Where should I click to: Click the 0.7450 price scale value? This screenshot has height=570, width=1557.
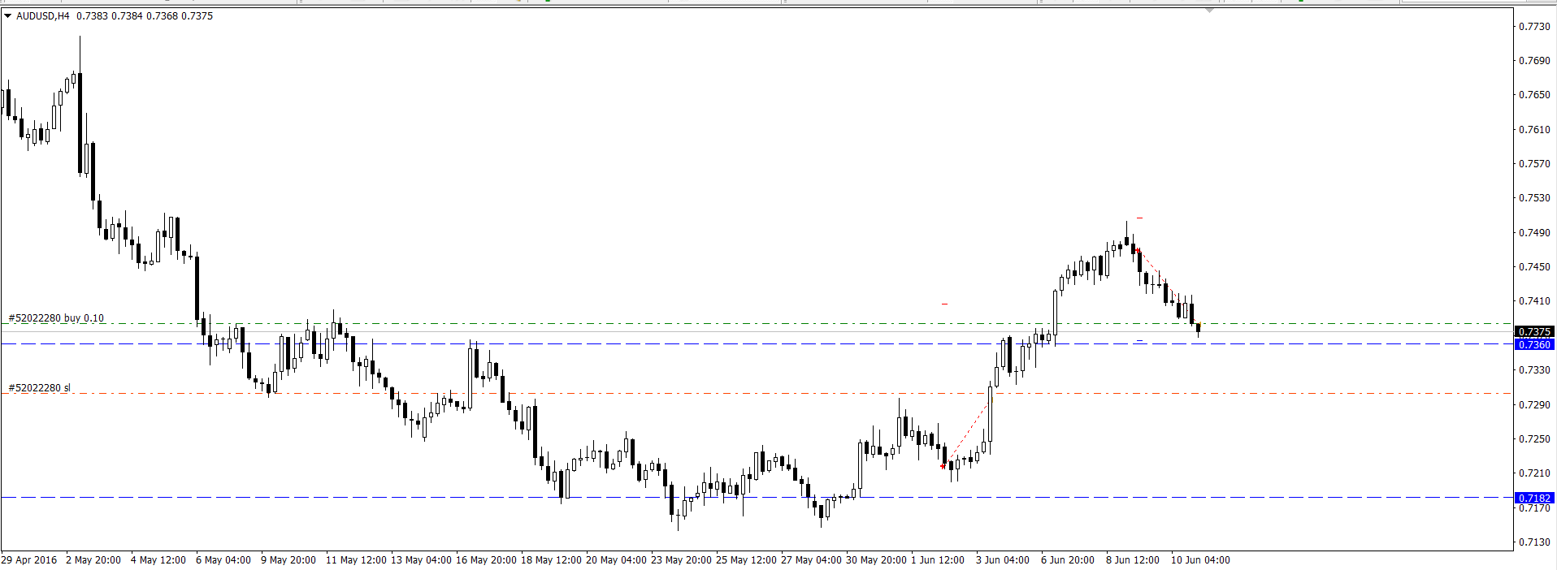point(1534,266)
